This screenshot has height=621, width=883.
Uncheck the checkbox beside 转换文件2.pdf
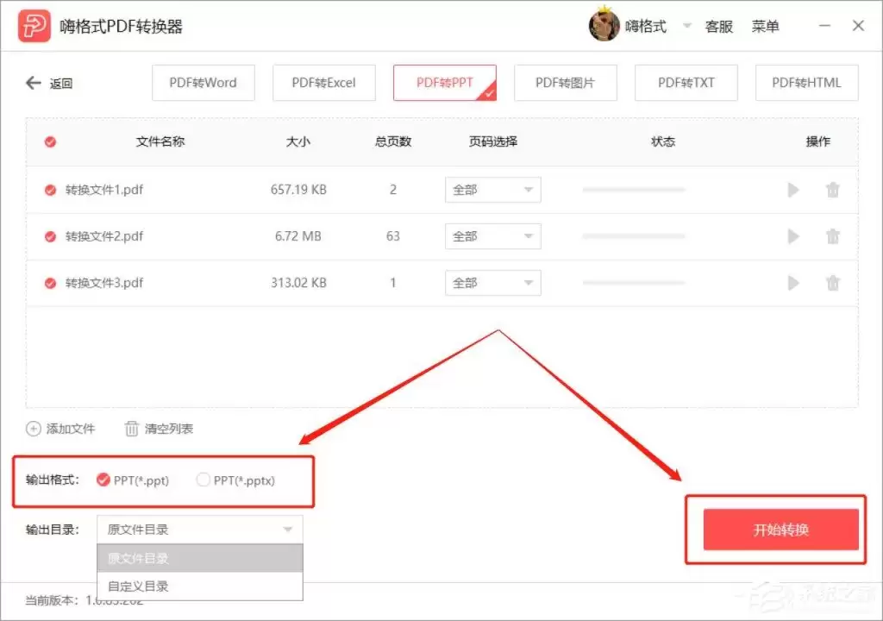coord(49,236)
